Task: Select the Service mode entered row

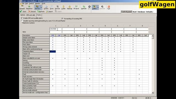Action: tap(36, 90)
